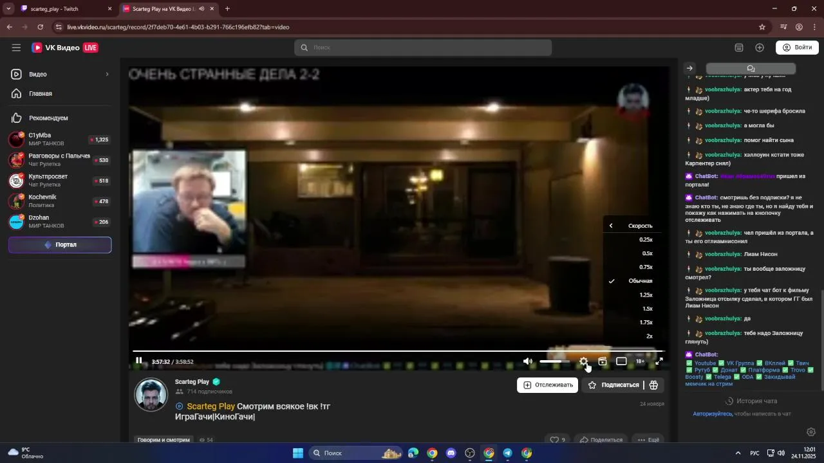Click the VK Видео LIVE logo

64,48
